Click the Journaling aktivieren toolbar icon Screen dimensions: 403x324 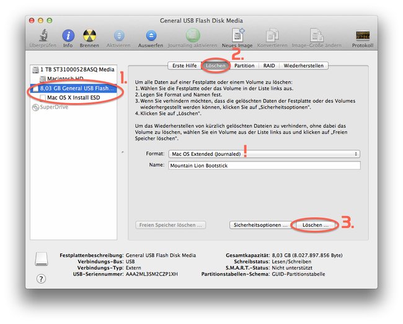[x=192, y=35]
